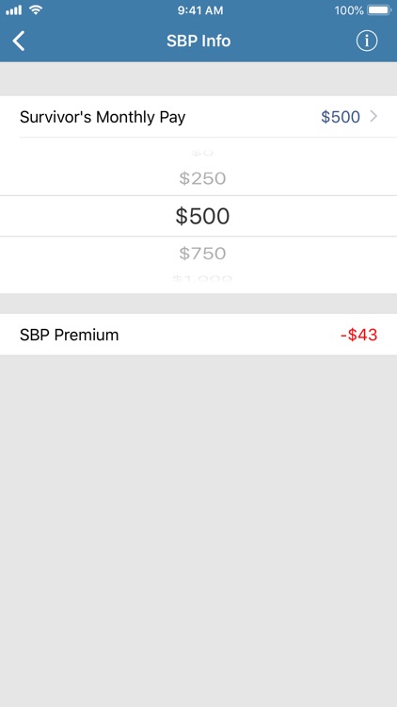Tap the blue $500 value
The height and width of the screenshot is (707, 397).
tap(341, 117)
